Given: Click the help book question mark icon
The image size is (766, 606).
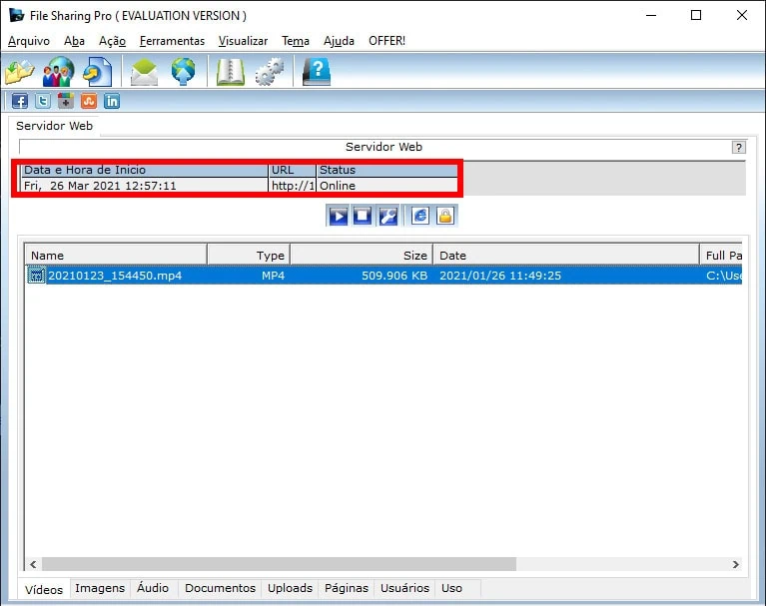Looking at the screenshot, I should coord(317,72).
